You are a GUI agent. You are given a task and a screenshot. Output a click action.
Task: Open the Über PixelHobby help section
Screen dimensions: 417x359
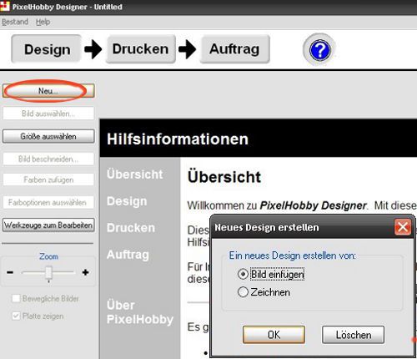[x=140, y=312]
